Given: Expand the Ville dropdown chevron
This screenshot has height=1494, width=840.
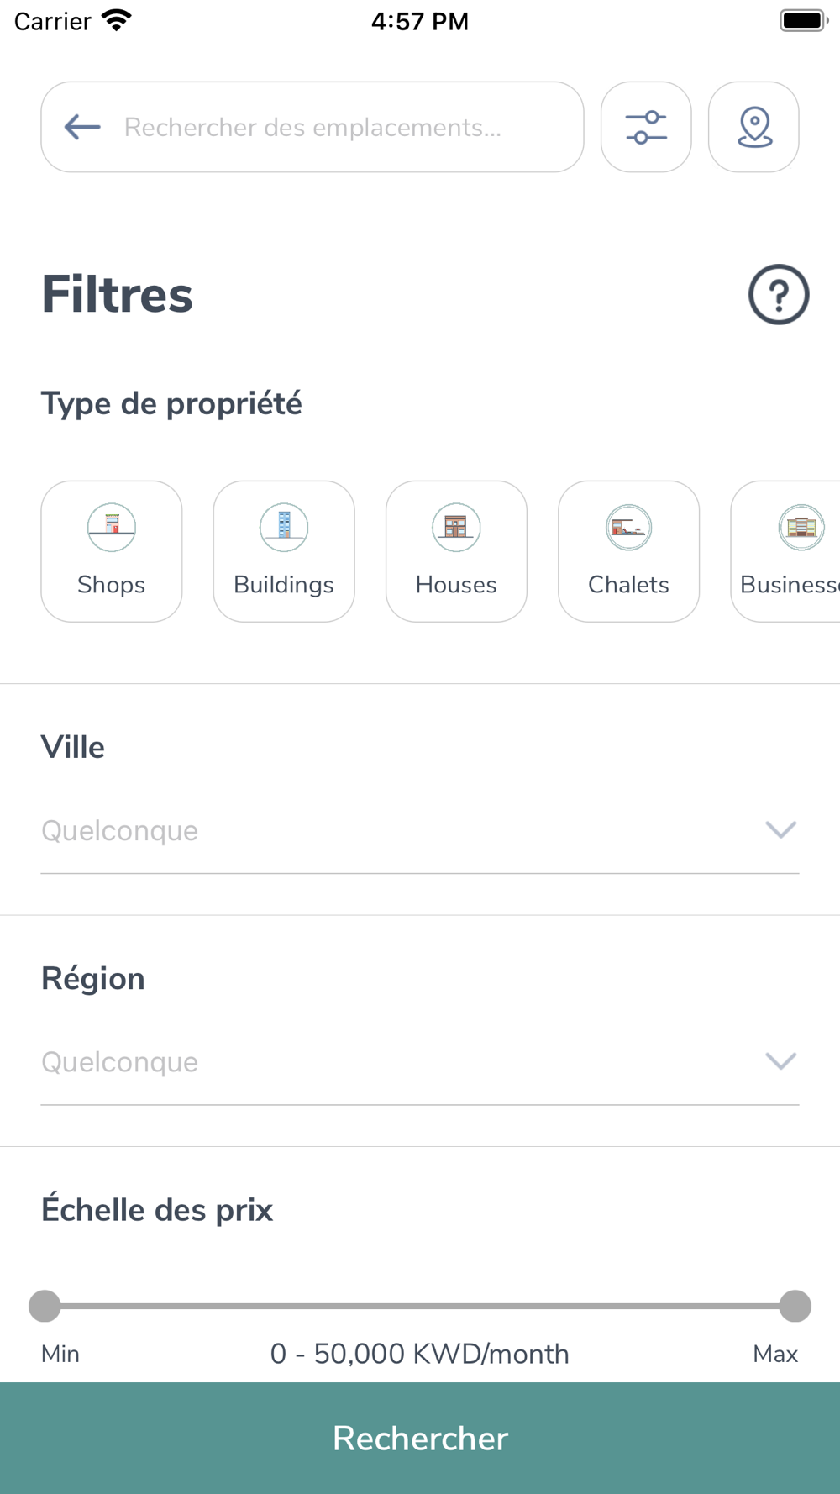Looking at the screenshot, I should click(x=780, y=830).
